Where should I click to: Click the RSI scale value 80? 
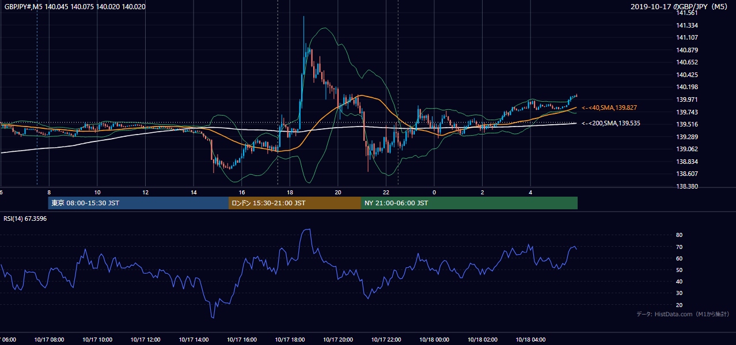pos(680,235)
